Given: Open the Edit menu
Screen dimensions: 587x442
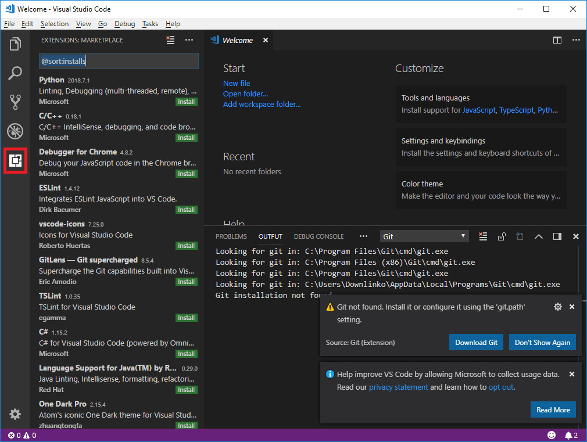Looking at the screenshot, I should click(x=27, y=24).
